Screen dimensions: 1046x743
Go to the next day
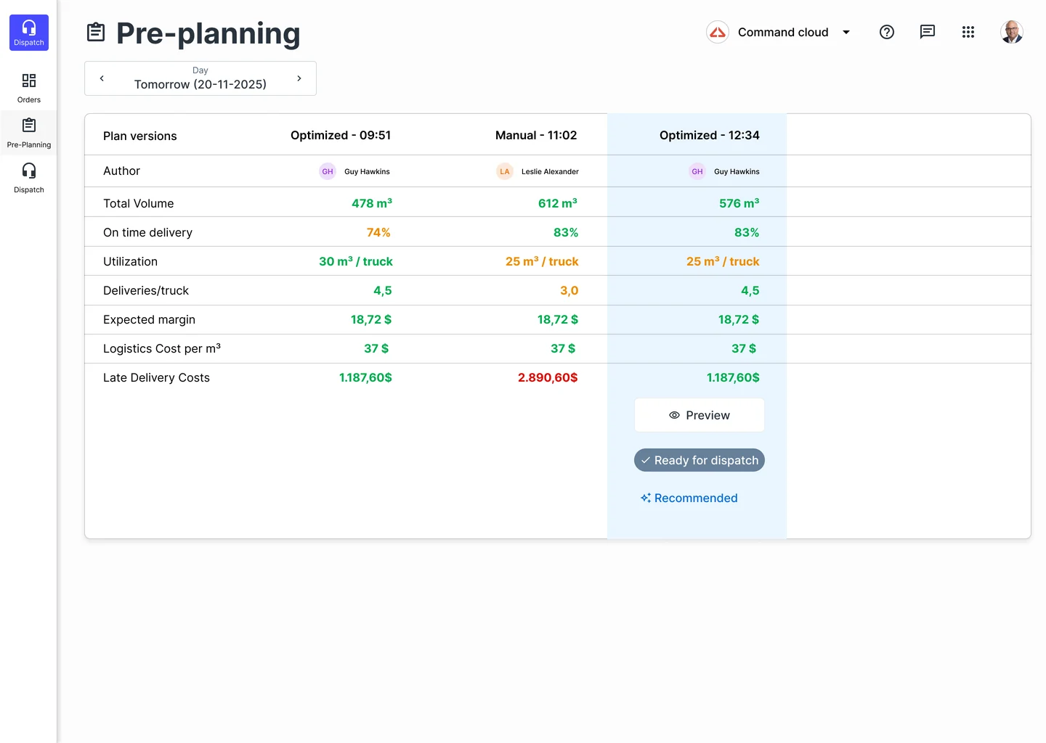[x=299, y=78]
